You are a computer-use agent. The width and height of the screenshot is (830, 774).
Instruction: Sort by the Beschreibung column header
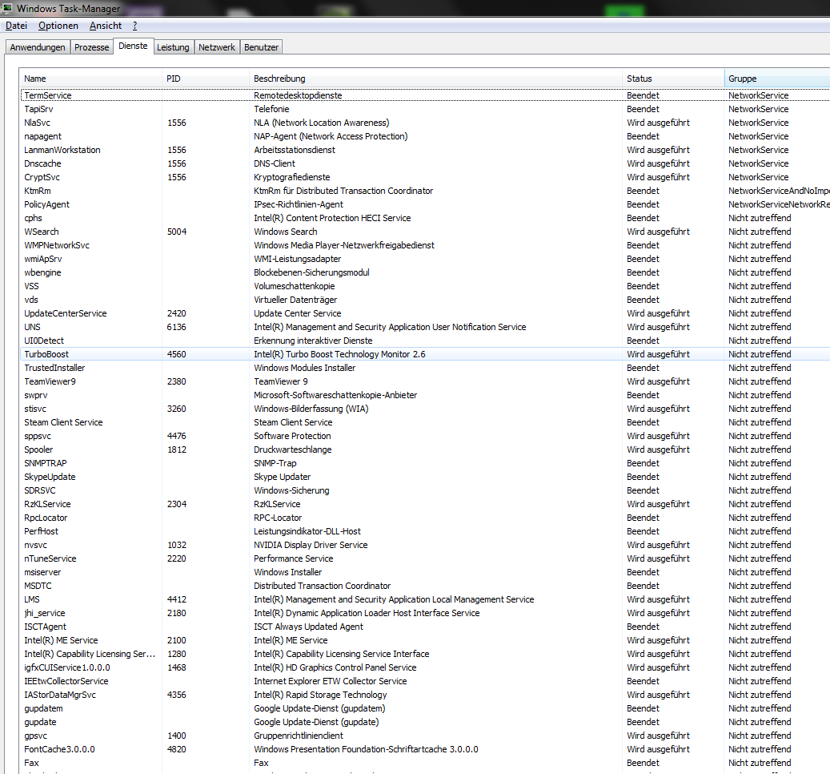coord(435,79)
